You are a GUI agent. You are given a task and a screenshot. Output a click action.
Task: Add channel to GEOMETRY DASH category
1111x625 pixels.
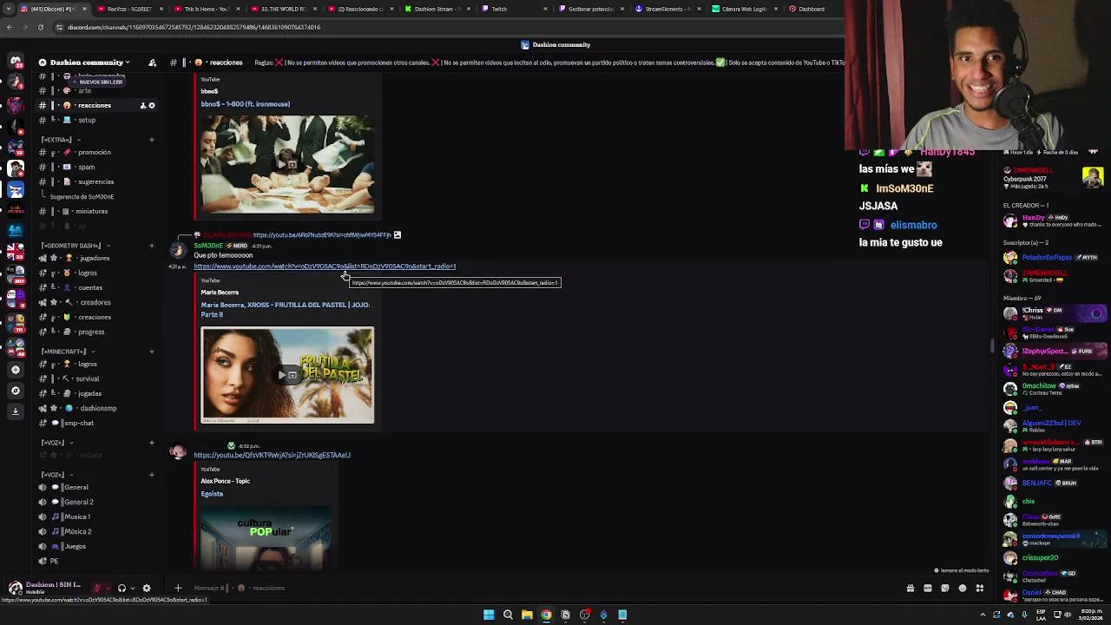[x=151, y=246]
